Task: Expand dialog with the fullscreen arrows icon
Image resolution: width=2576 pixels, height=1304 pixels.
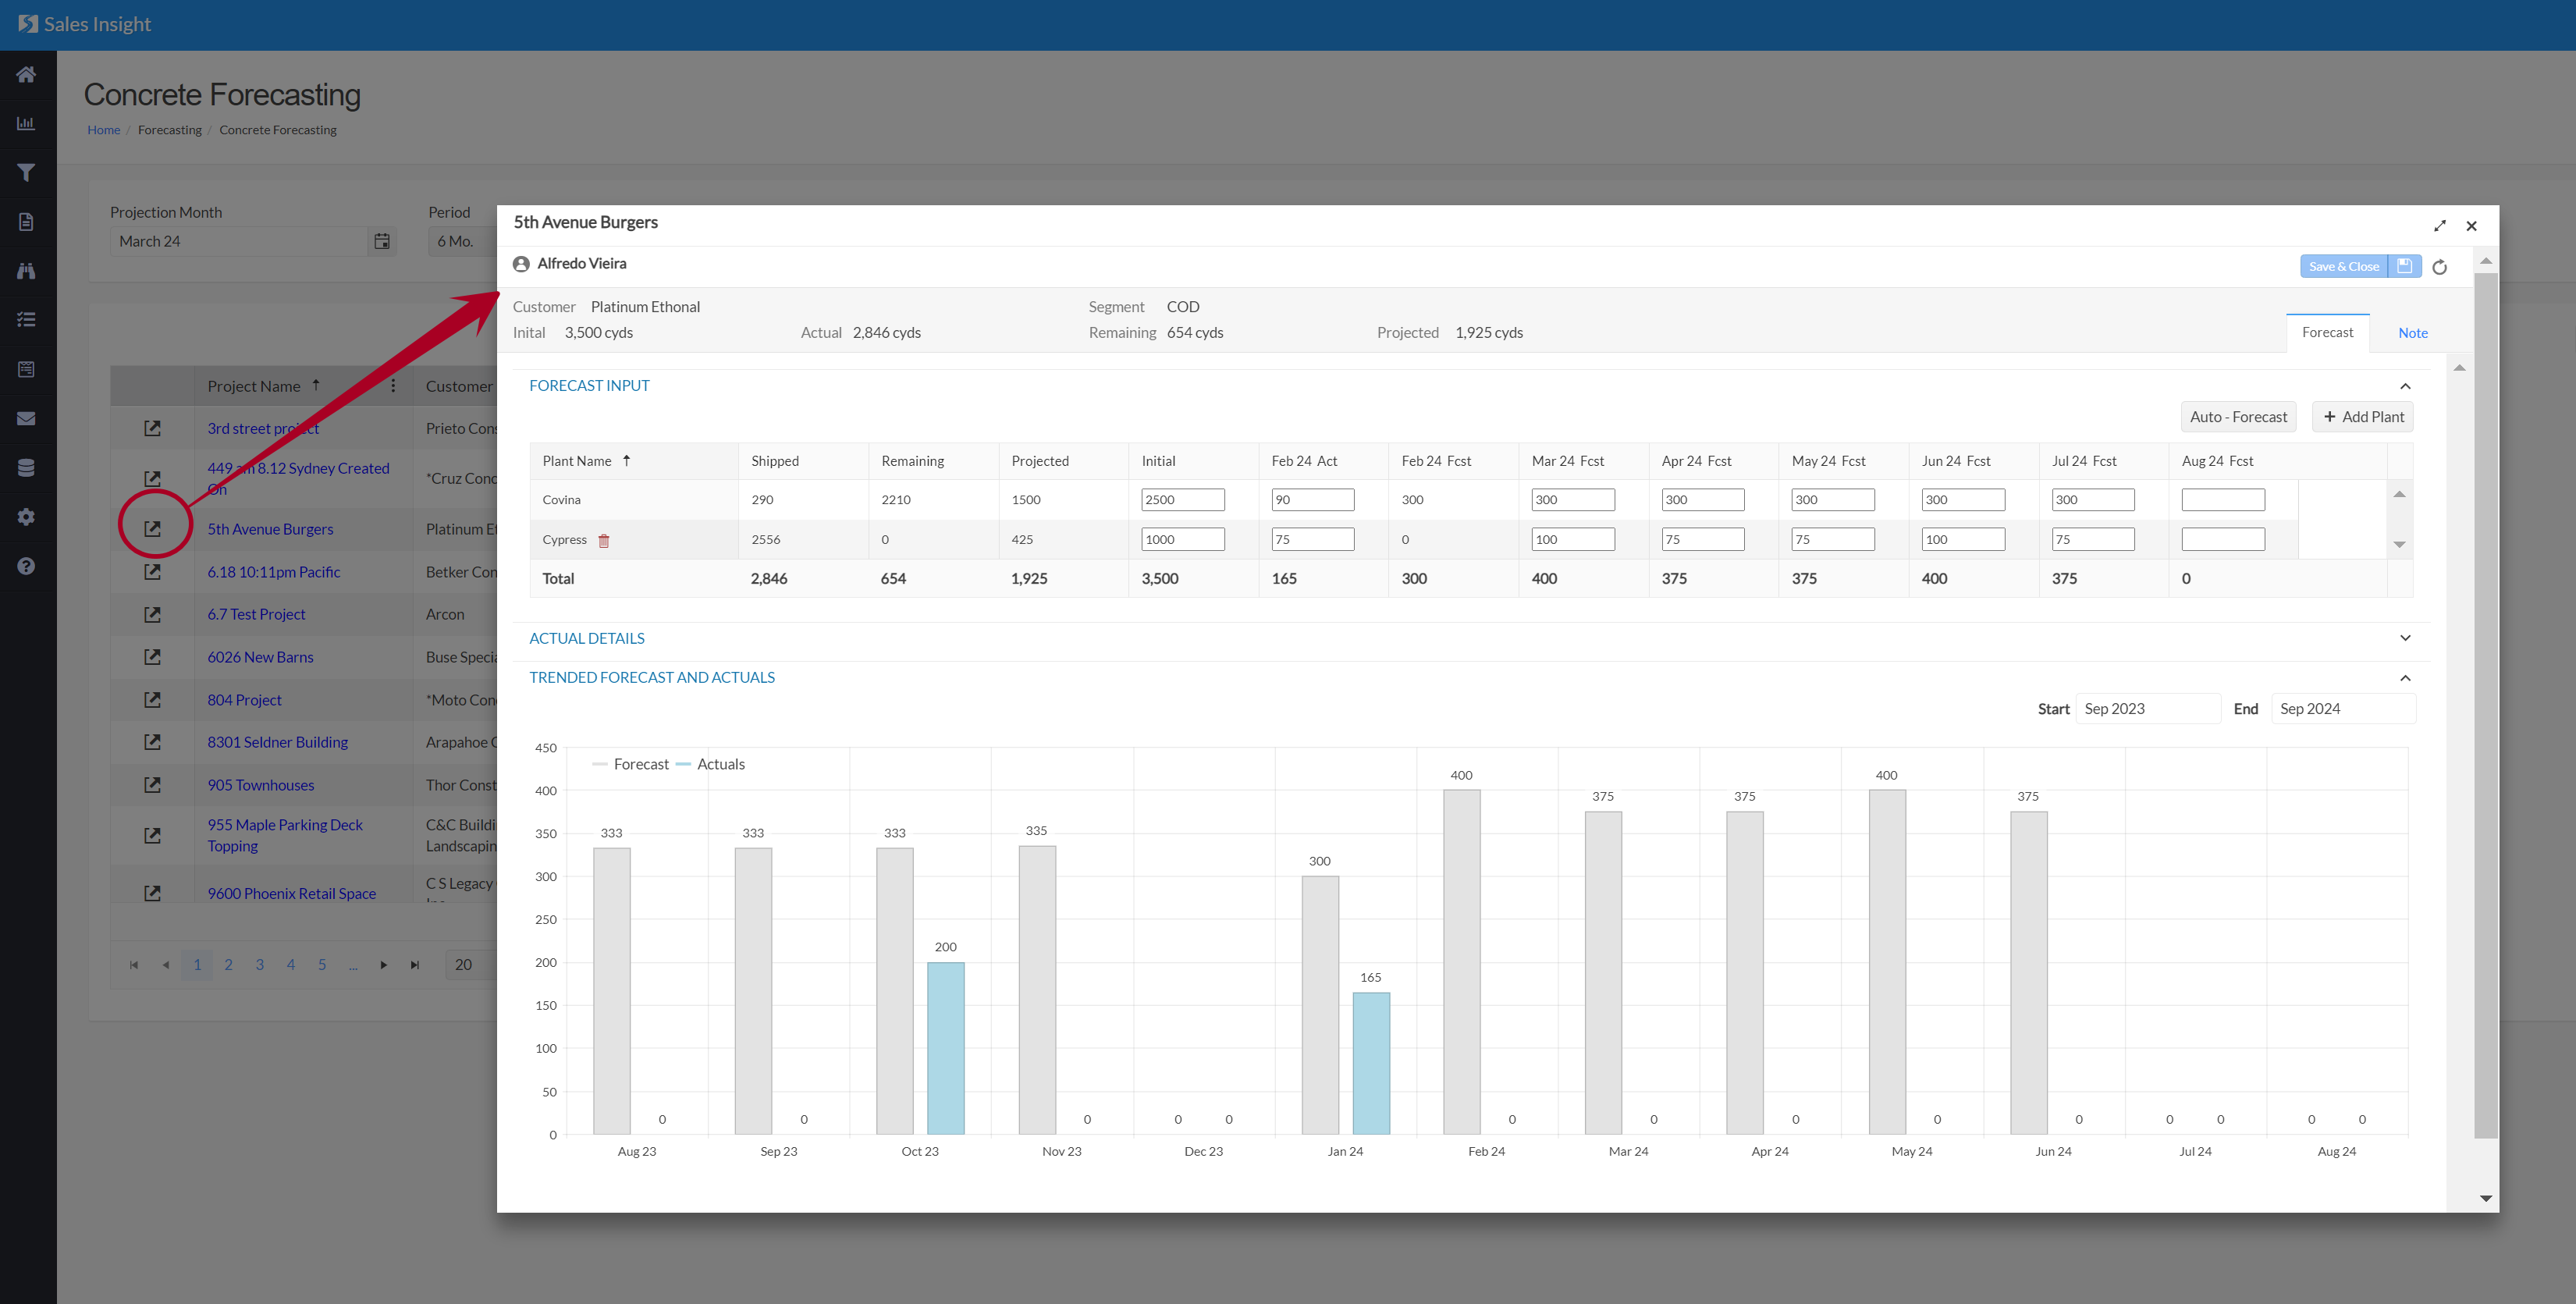Action: [x=2440, y=226]
